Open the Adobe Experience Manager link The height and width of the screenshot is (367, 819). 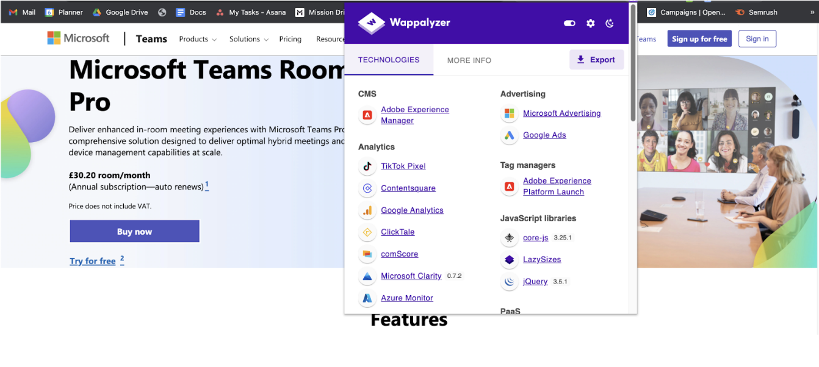(x=415, y=115)
